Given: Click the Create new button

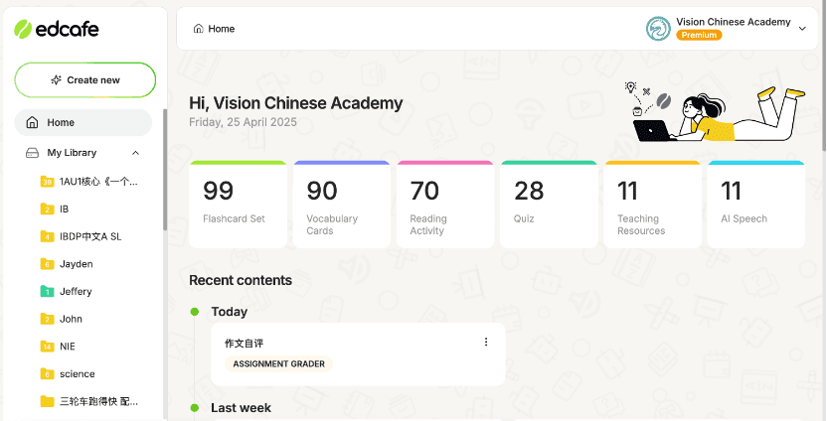Looking at the screenshot, I should point(85,79).
